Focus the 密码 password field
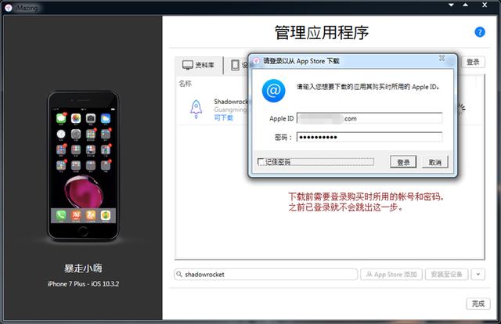 (369, 137)
